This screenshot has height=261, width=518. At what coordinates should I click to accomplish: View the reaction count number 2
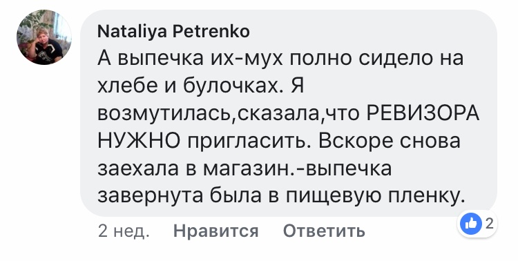tap(490, 224)
